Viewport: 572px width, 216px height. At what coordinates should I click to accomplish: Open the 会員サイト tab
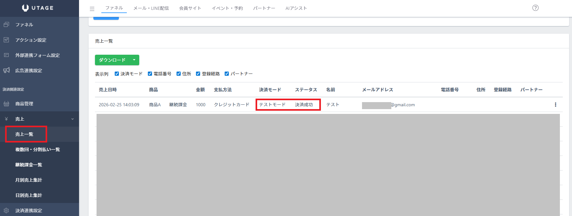point(190,8)
